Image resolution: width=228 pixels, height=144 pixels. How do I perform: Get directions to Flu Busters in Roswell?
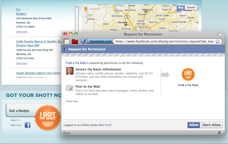pos(22,32)
